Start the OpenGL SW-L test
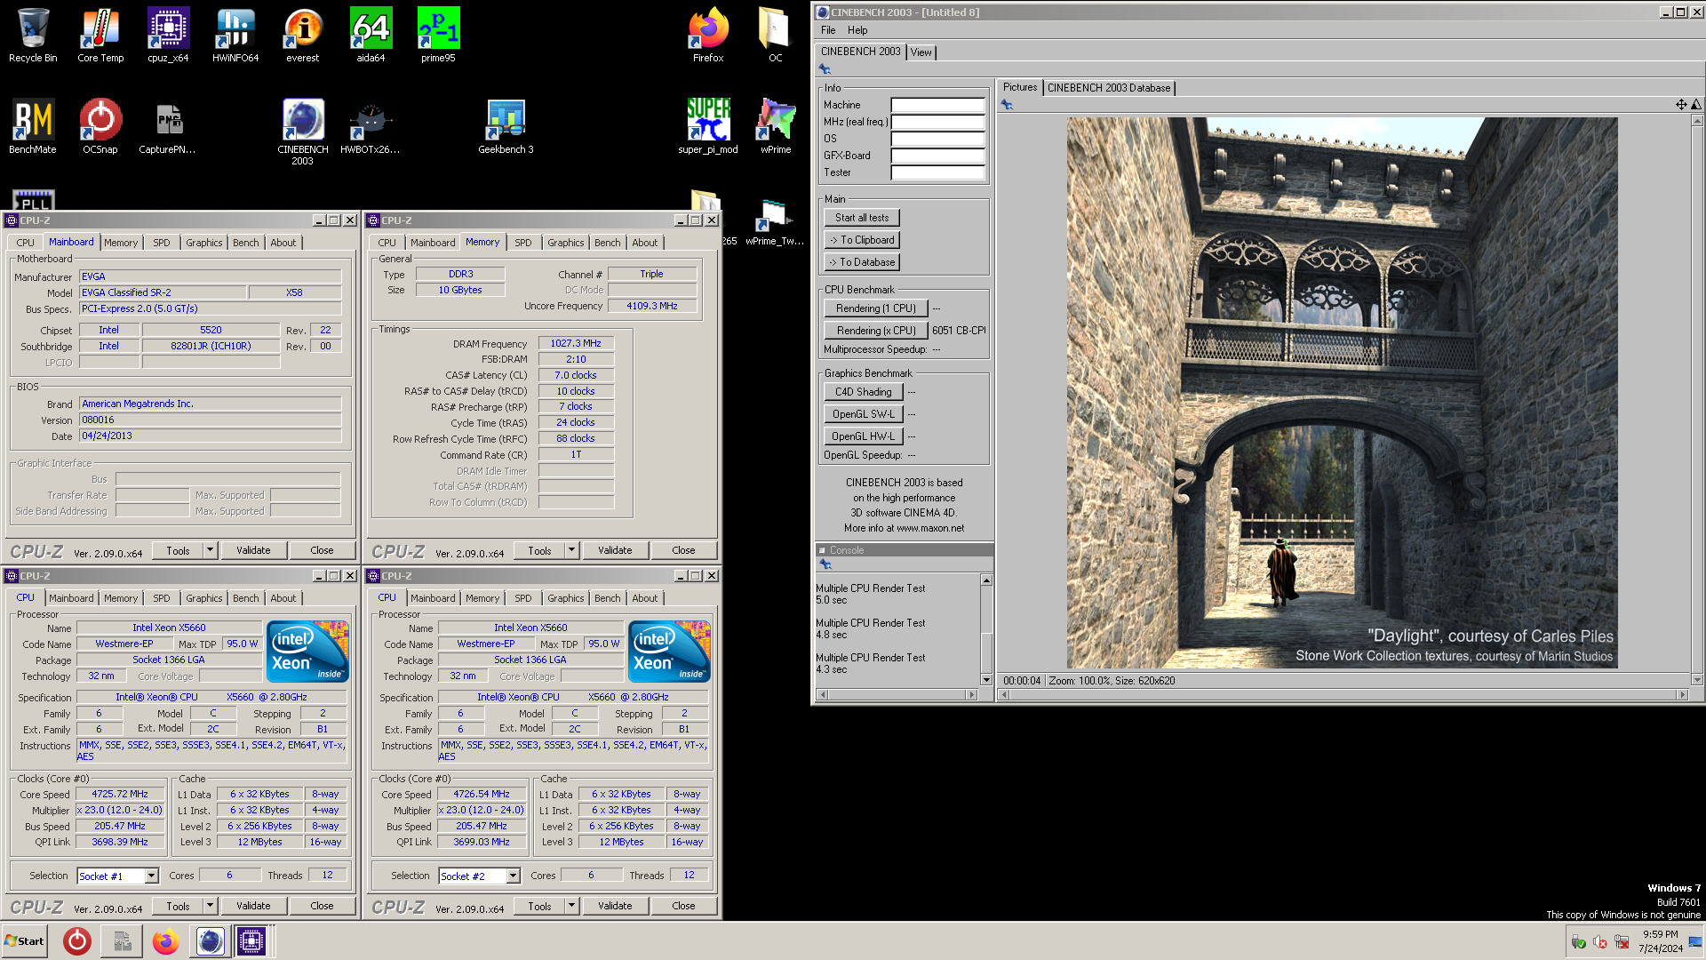The image size is (1706, 960). 864,414
